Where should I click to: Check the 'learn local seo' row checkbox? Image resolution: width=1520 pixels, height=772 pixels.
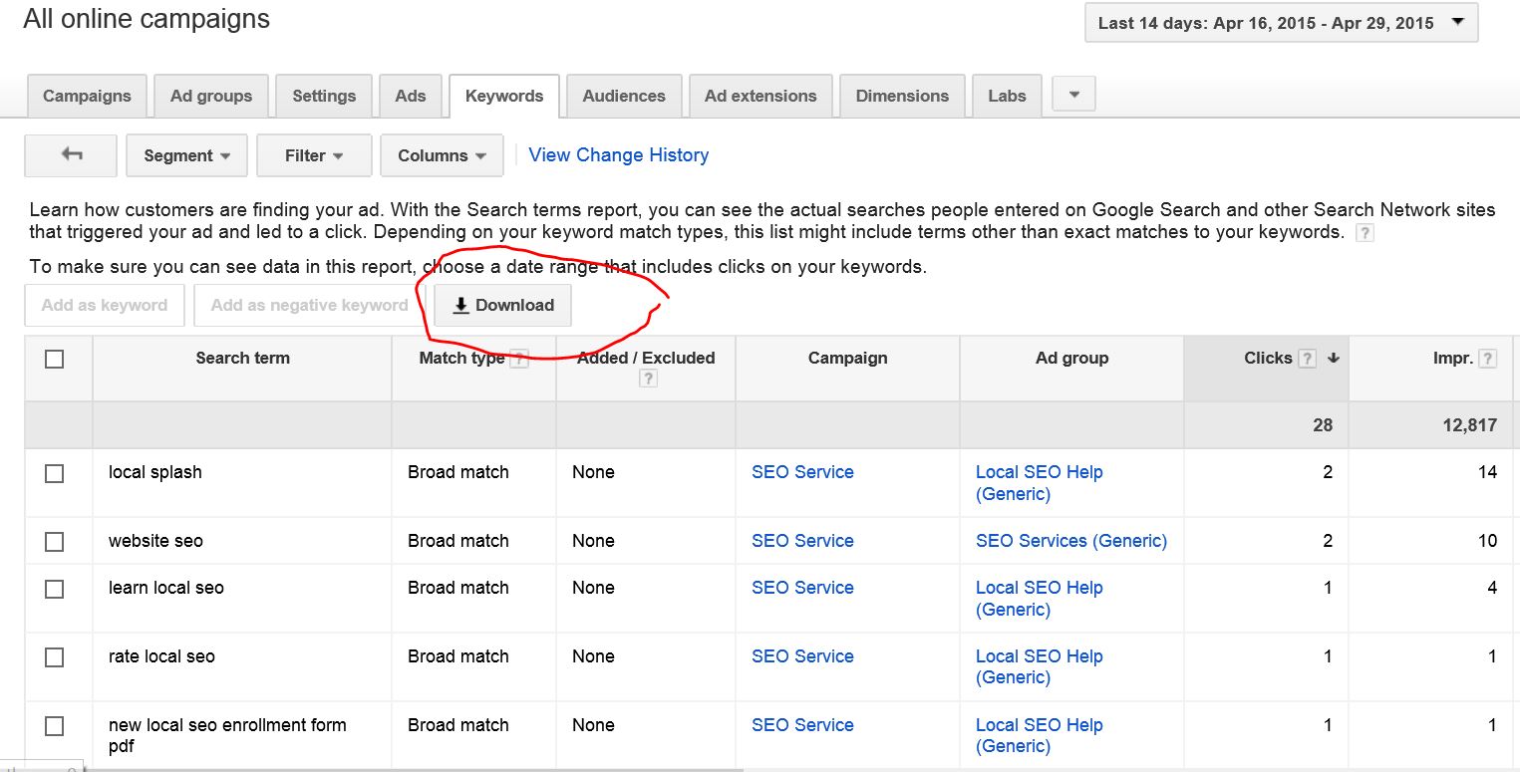coord(55,589)
